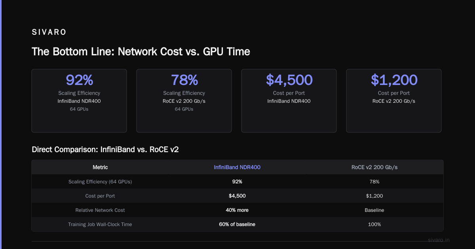Click the slide title about Network Cost
Image resolution: width=475 pixels, height=249 pixels.
pyautogui.click(x=141, y=51)
